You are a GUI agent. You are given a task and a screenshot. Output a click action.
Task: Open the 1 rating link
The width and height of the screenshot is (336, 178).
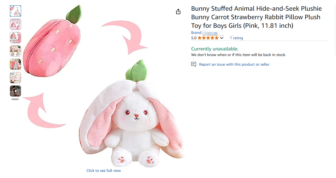(x=236, y=38)
